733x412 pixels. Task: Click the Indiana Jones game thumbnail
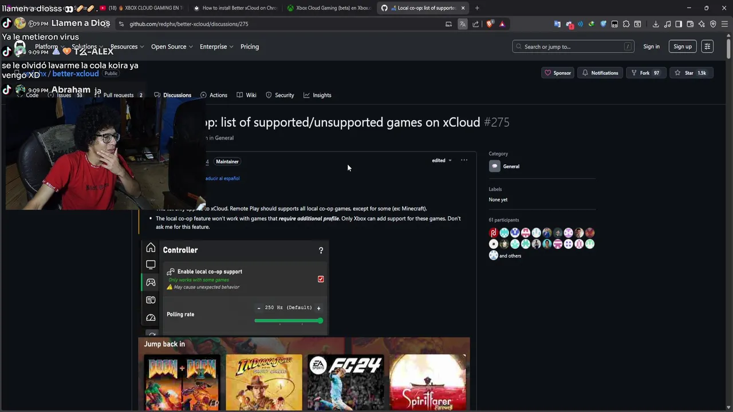[264, 382]
